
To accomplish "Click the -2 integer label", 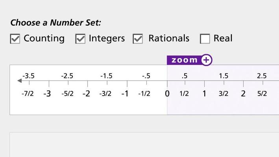I will (86, 94).
